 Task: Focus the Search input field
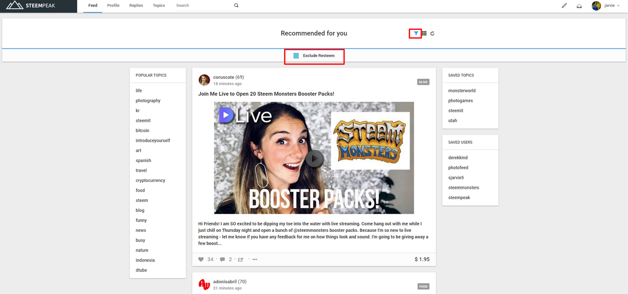coord(204,6)
